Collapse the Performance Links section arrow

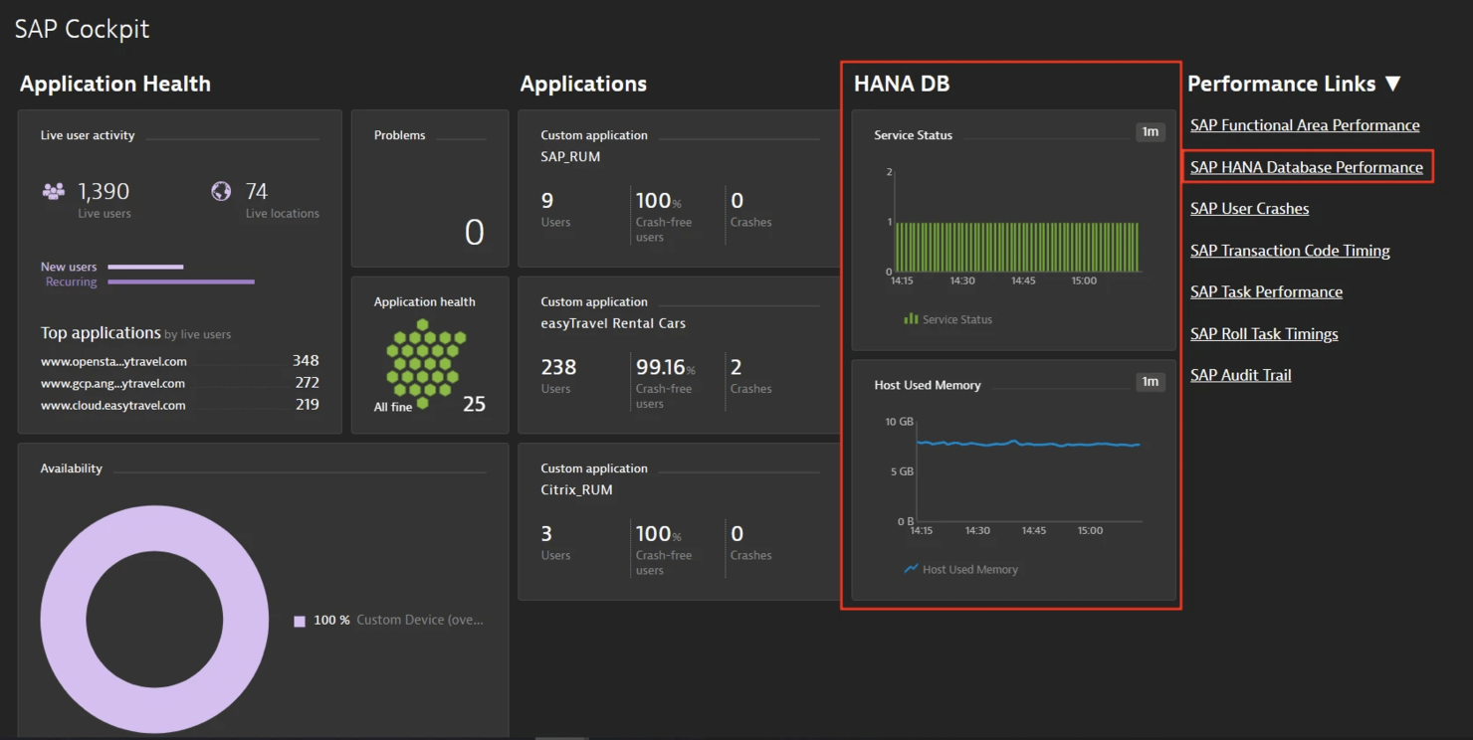pos(1393,84)
